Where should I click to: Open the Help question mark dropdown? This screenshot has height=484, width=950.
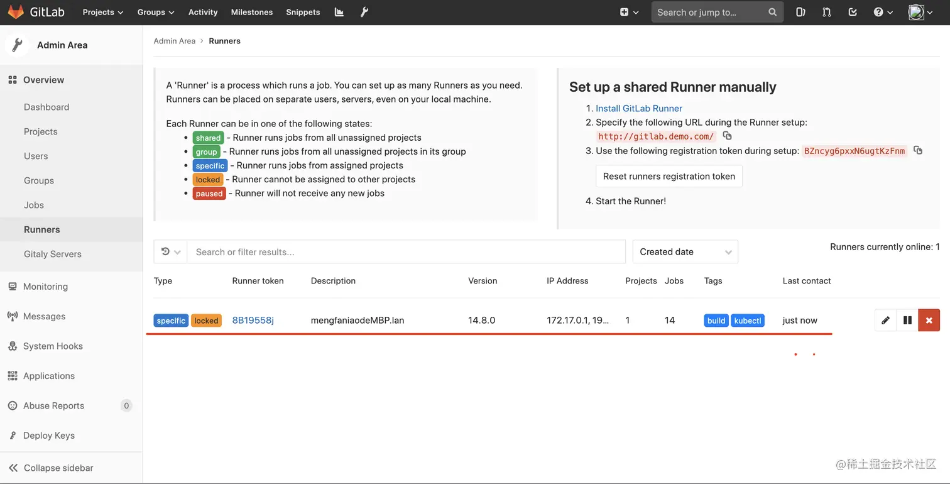pos(883,12)
